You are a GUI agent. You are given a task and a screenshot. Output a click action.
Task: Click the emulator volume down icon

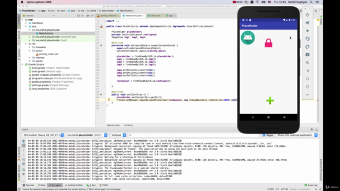[x=308, y=31]
